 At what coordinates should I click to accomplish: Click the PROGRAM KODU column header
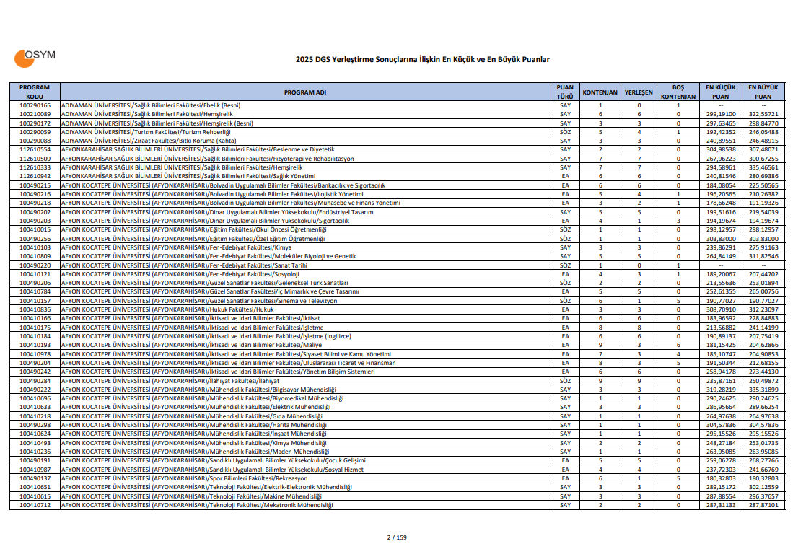pyautogui.click(x=35, y=92)
